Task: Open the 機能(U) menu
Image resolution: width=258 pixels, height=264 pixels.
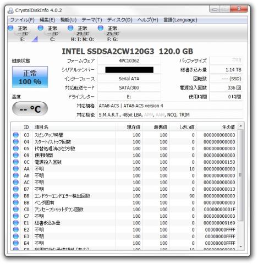Action: coord(68,20)
